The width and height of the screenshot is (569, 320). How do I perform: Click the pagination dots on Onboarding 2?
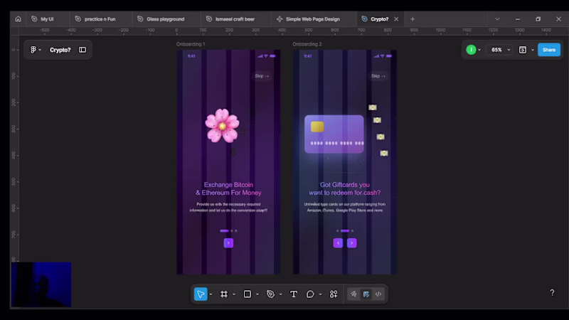click(345, 230)
